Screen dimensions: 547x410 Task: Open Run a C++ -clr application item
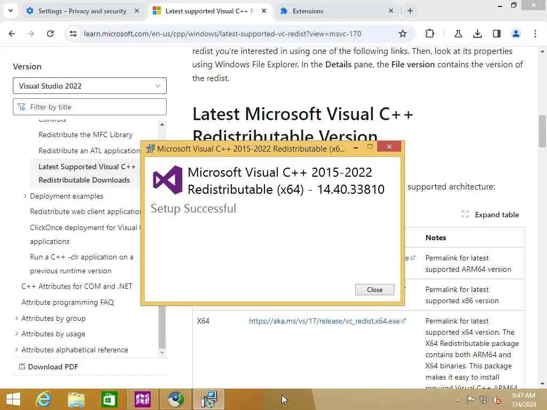82,264
